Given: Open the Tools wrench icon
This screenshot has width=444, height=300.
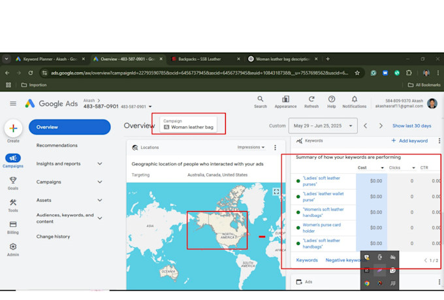Looking at the screenshot, I should [x=13, y=202].
